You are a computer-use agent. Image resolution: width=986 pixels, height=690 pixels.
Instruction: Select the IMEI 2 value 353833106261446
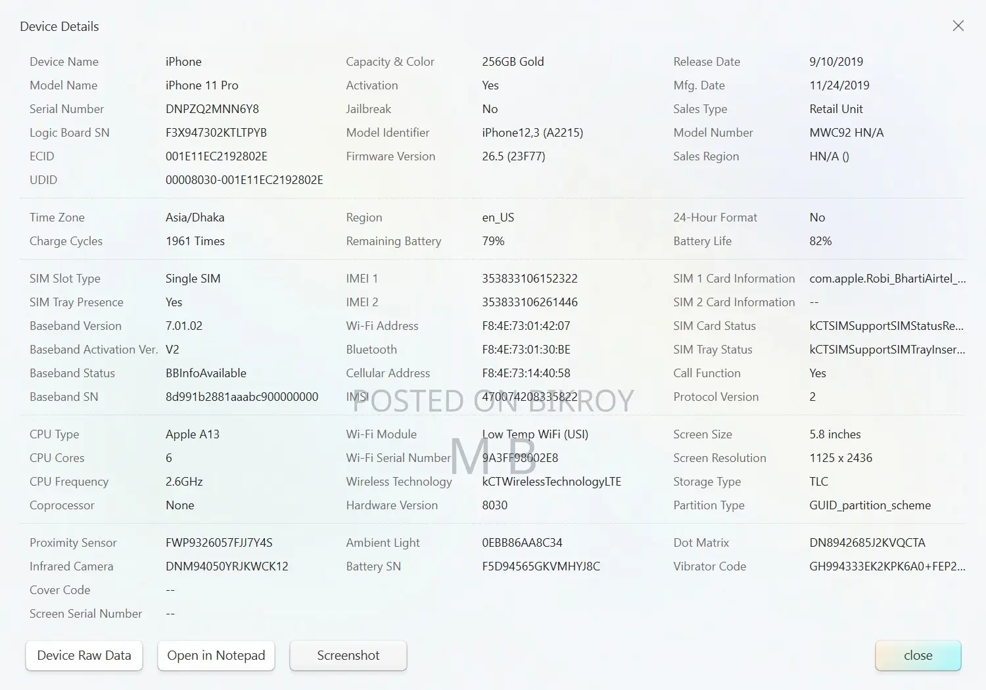pos(530,302)
